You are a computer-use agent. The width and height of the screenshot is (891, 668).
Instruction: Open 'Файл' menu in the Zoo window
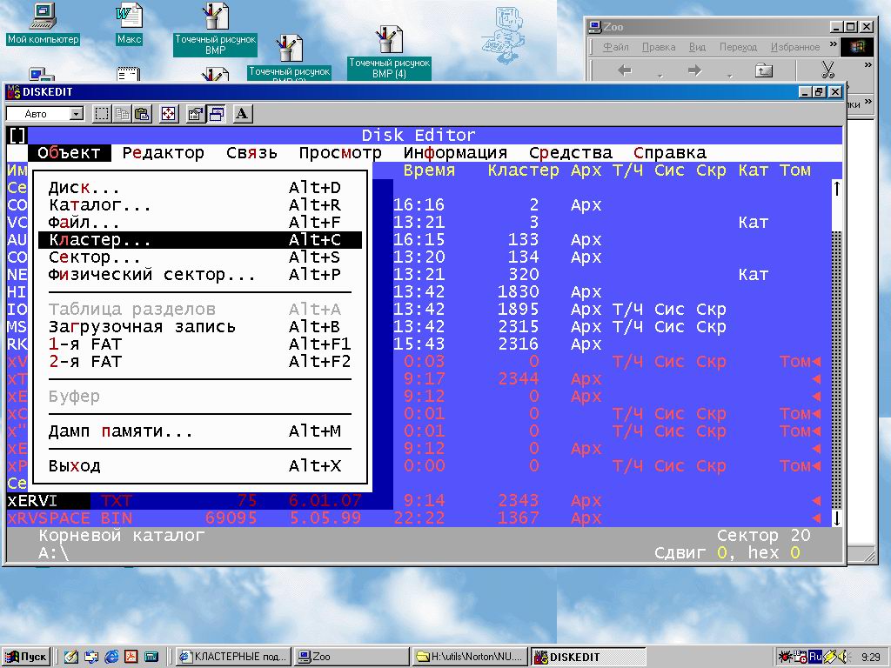pos(615,47)
